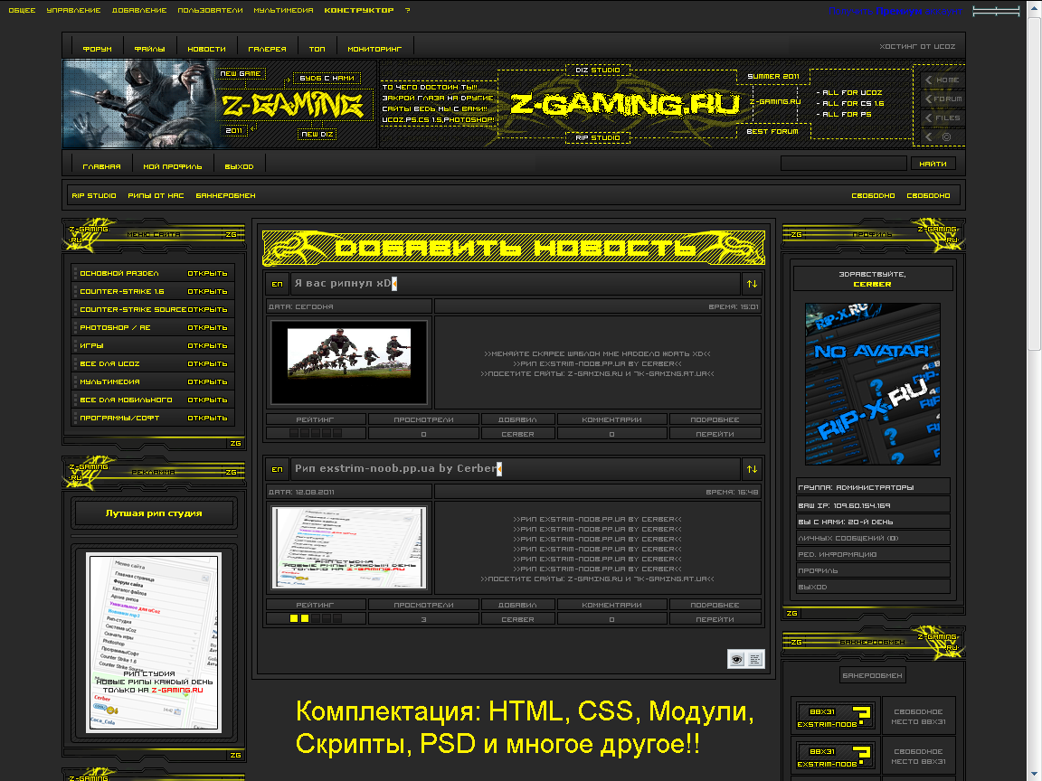Open the 'Пользователи' admin bar menu
The image size is (1042, 781).
(x=210, y=10)
